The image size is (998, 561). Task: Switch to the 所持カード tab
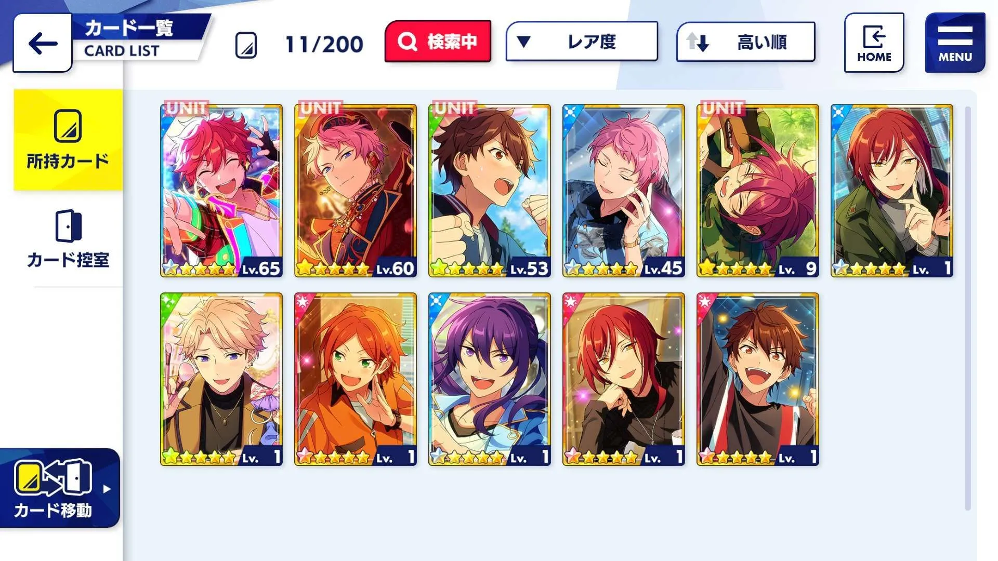(x=68, y=140)
